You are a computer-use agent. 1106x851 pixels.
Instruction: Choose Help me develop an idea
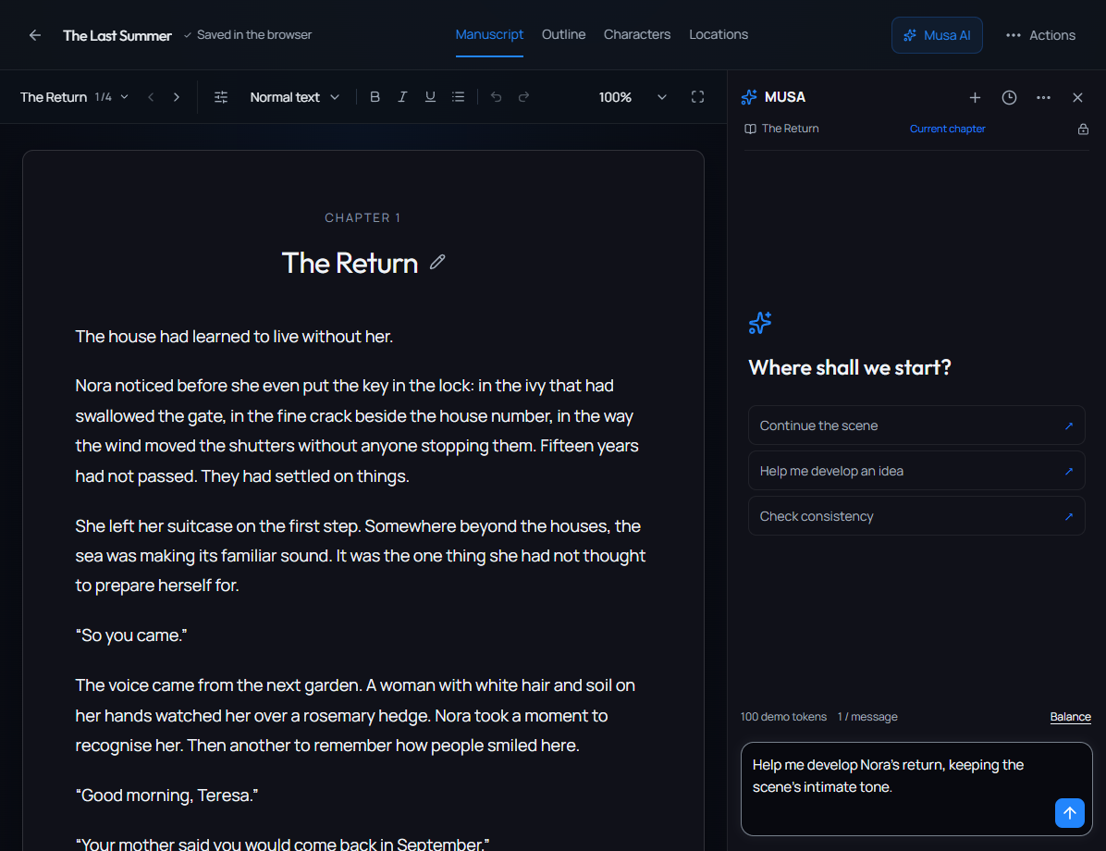916,471
